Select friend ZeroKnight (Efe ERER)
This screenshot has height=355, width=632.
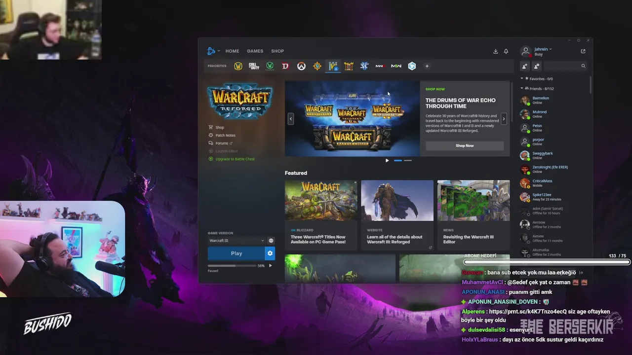[553, 169]
